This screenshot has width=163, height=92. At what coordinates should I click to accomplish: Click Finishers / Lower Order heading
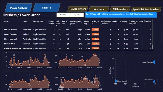21,15
